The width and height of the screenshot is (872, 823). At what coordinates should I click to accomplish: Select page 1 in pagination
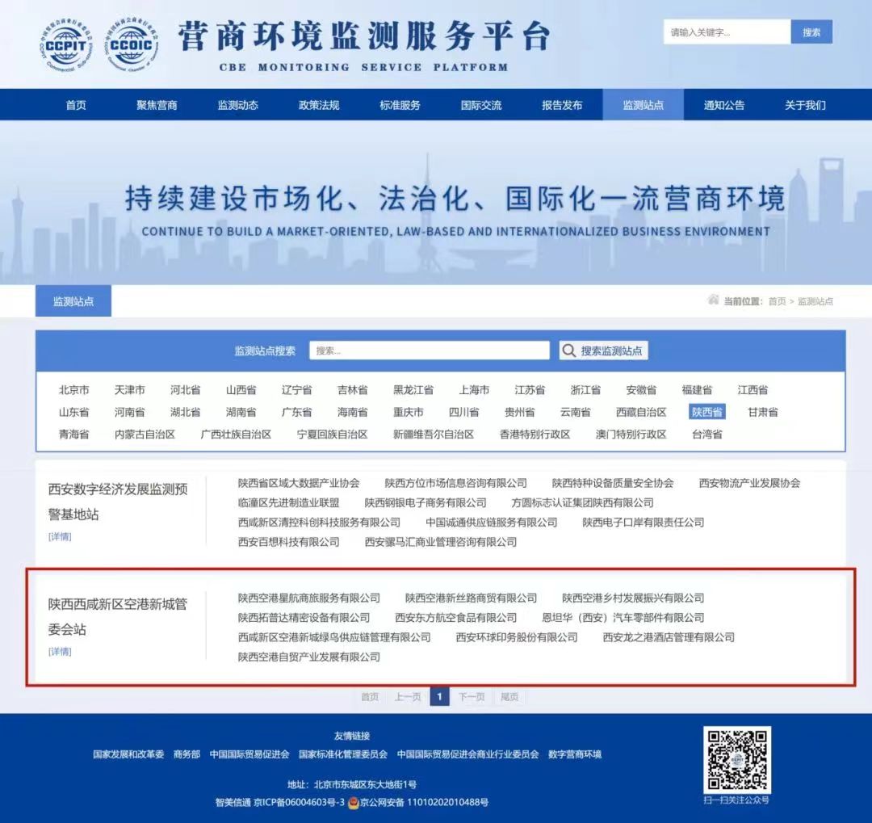pyautogui.click(x=439, y=697)
